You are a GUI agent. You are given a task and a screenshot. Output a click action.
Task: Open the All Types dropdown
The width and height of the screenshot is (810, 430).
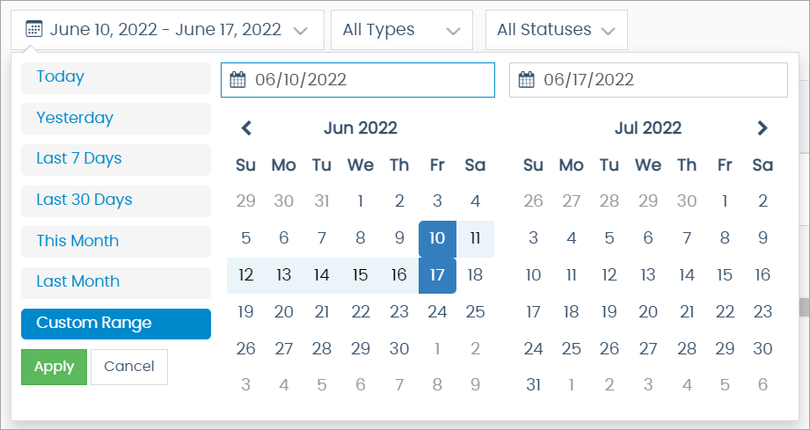click(x=402, y=30)
